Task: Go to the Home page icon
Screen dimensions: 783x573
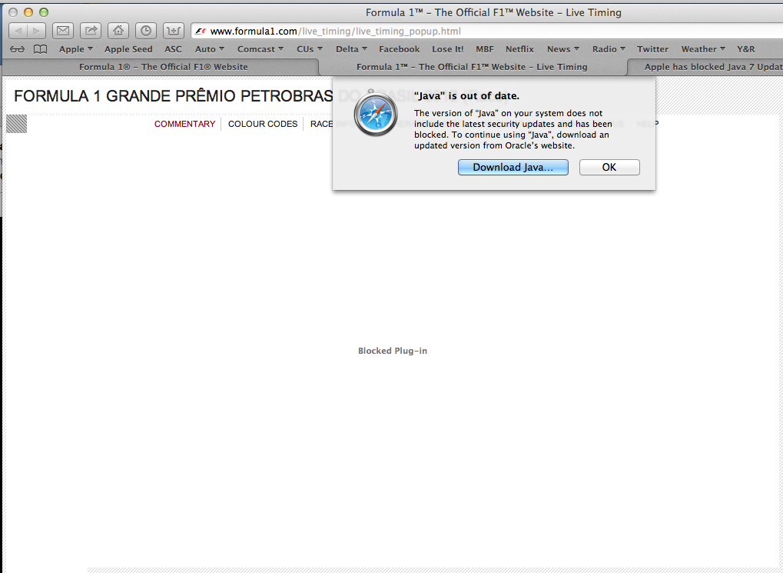Action: (118, 31)
